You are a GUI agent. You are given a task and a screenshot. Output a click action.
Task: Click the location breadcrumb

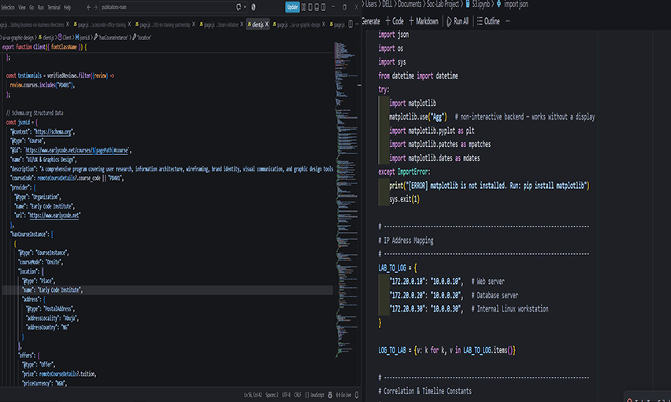click(142, 38)
